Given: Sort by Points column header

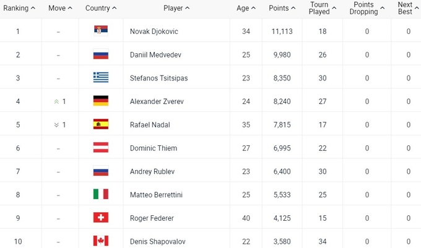Looking at the screenshot, I should pyautogui.click(x=282, y=8).
